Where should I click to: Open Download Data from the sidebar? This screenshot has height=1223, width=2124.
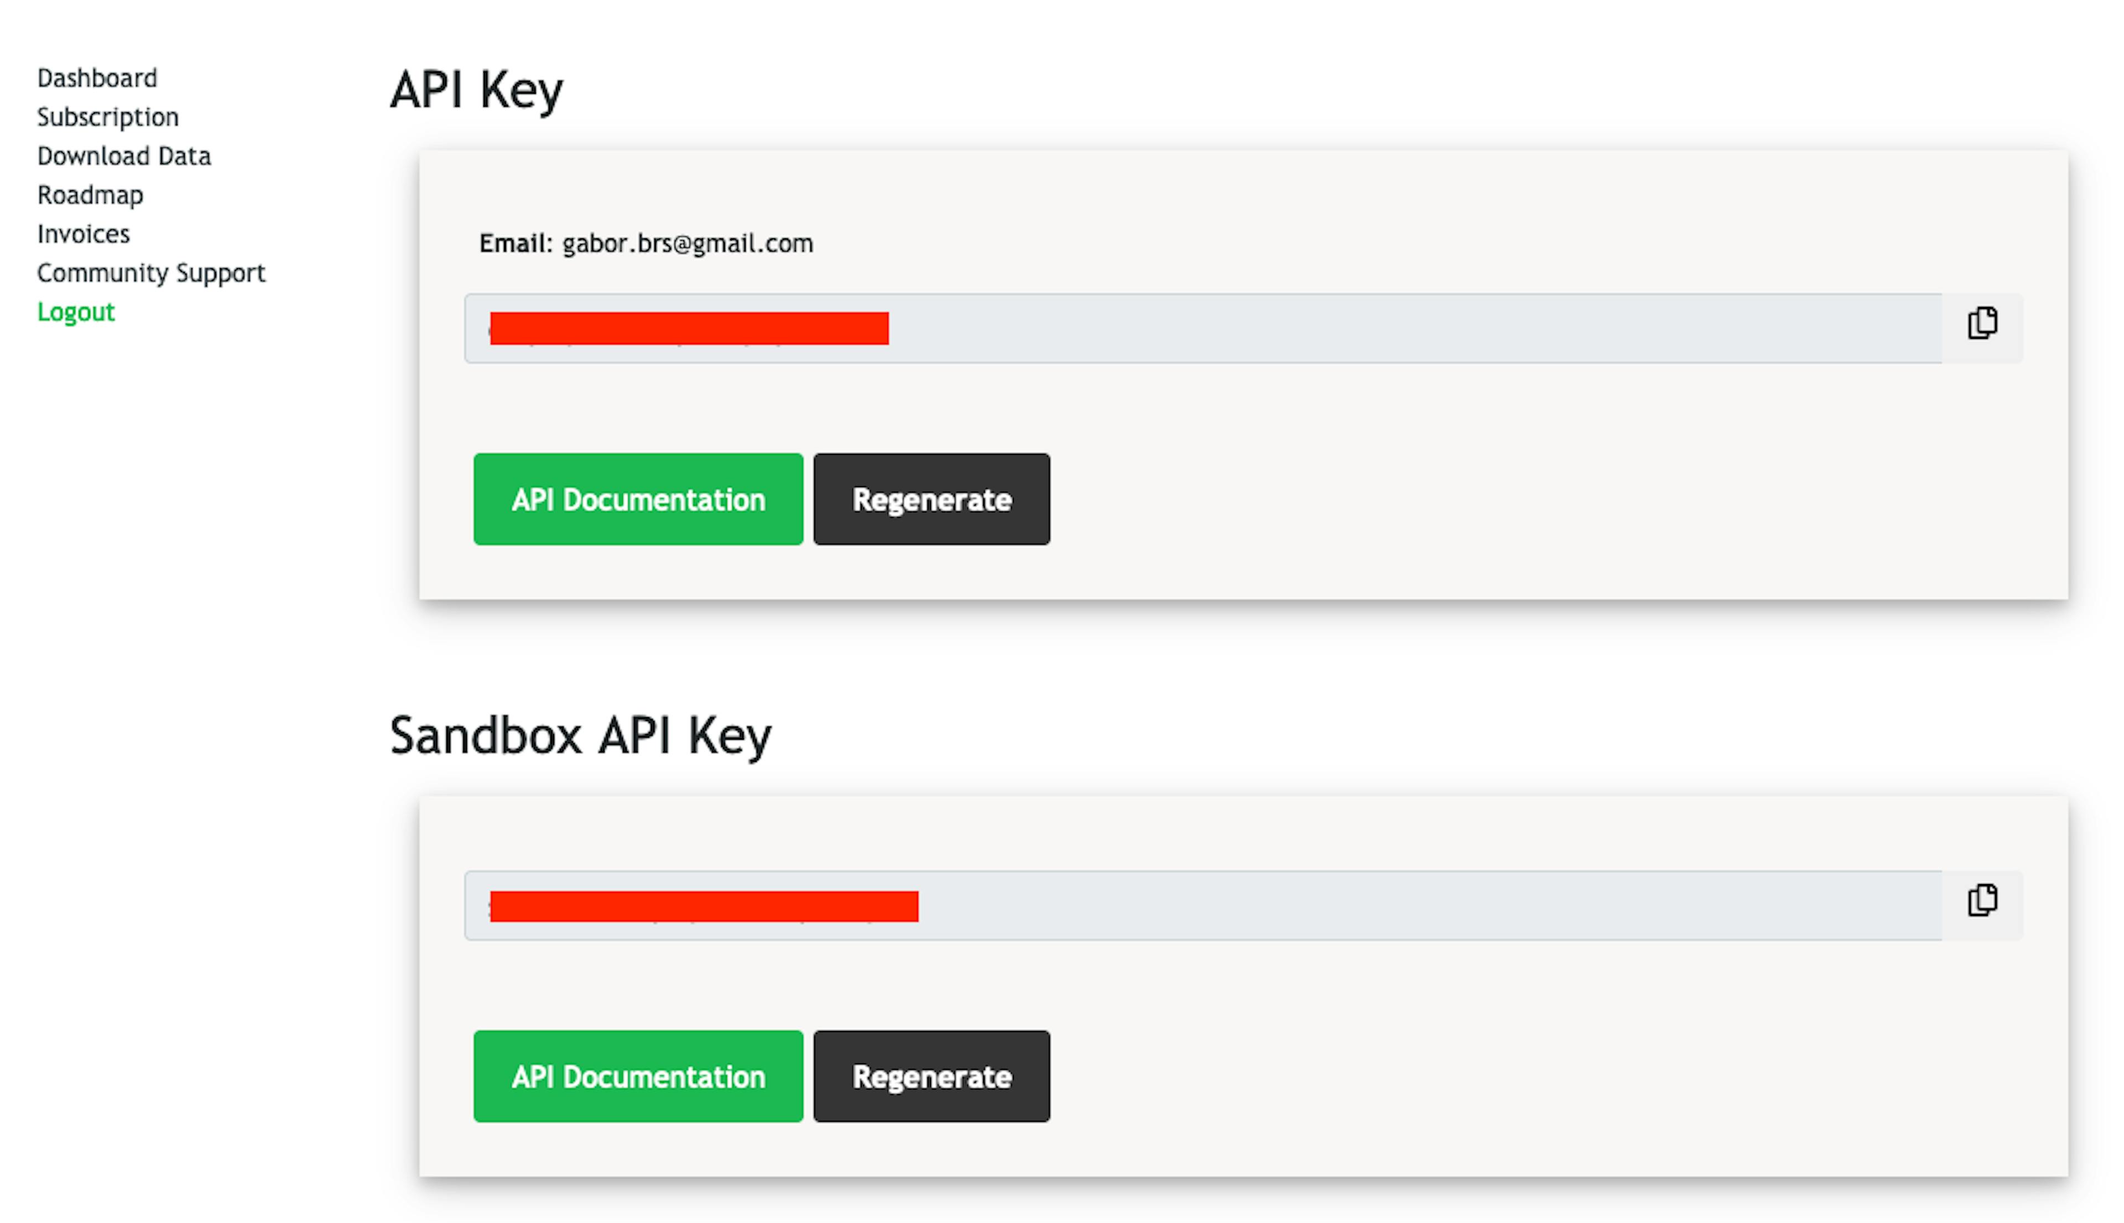(x=123, y=156)
